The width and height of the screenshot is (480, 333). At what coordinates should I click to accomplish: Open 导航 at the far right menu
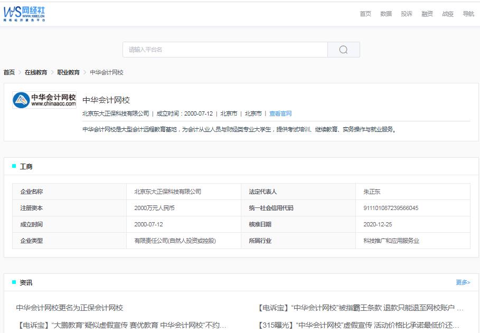click(467, 14)
